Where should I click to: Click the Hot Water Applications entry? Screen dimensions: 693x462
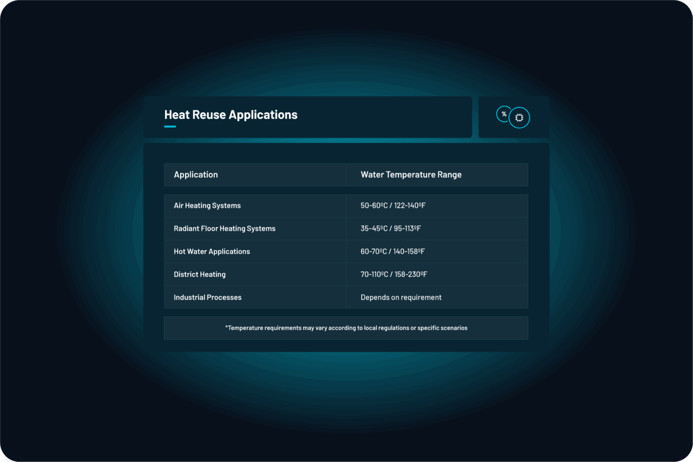[212, 251]
